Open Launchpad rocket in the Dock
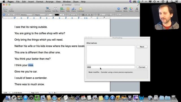 point(14,98)
